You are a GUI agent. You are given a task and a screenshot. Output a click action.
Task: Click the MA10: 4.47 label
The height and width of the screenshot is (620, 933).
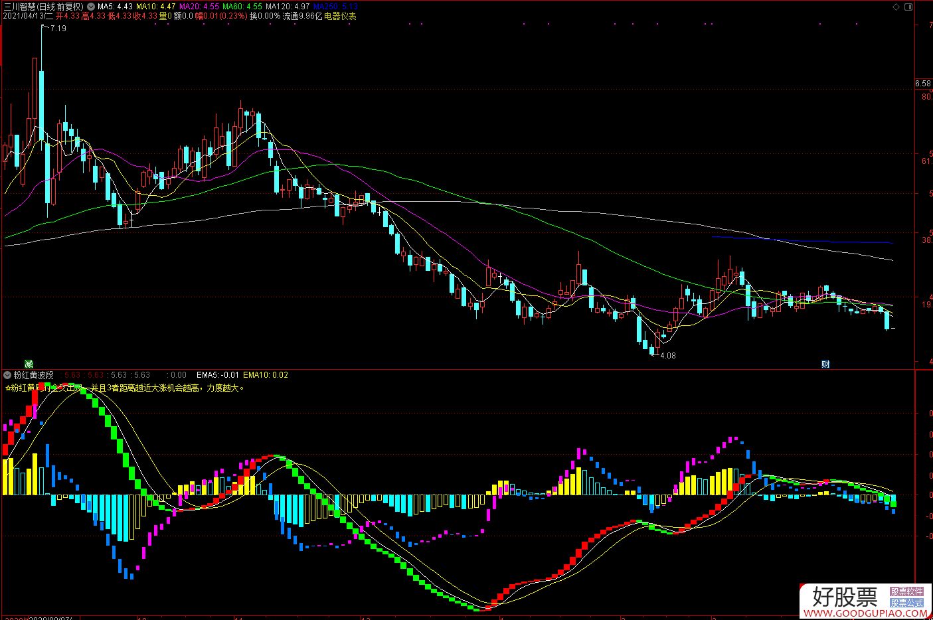156,6
